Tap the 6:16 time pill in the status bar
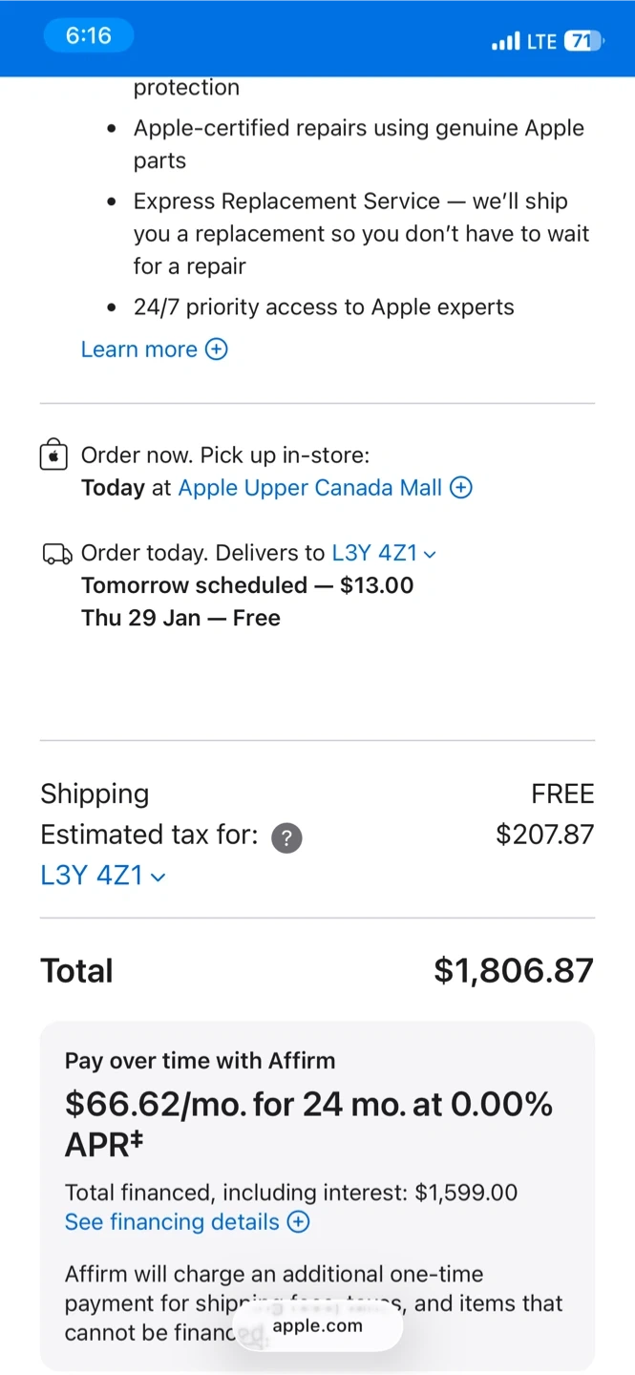 point(89,36)
